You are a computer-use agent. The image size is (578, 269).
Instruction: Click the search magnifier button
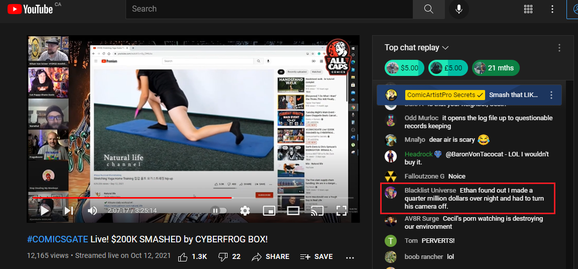pyautogui.click(x=428, y=9)
